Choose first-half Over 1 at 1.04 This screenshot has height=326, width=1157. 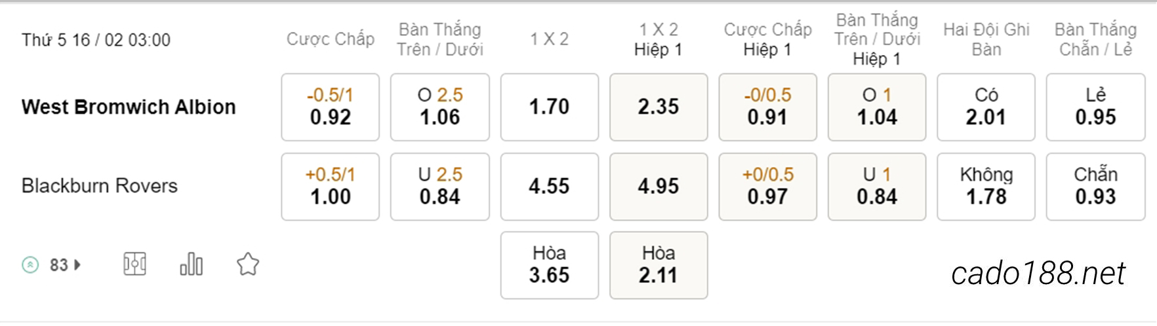[x=877, y=107]
